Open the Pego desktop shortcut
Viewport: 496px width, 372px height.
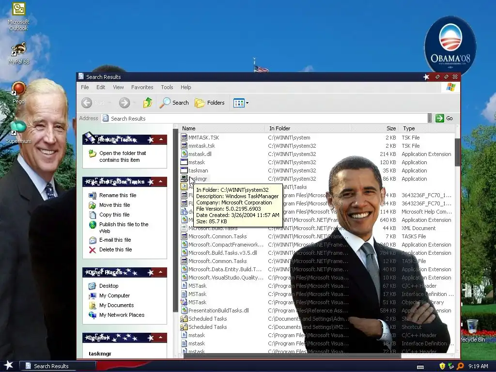click(x=18, y=93)
